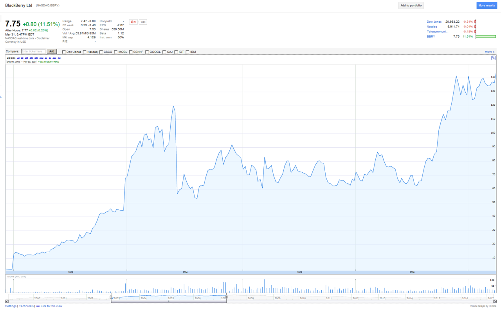501x309 pixels.
Task: Click the green BBRY performance bar
Action: [486, 36]
